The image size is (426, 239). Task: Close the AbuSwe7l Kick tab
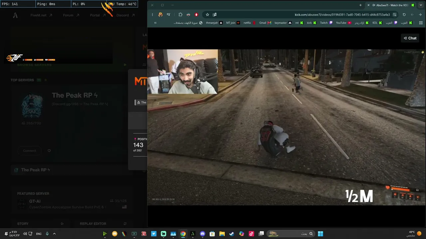click(368, 5)
